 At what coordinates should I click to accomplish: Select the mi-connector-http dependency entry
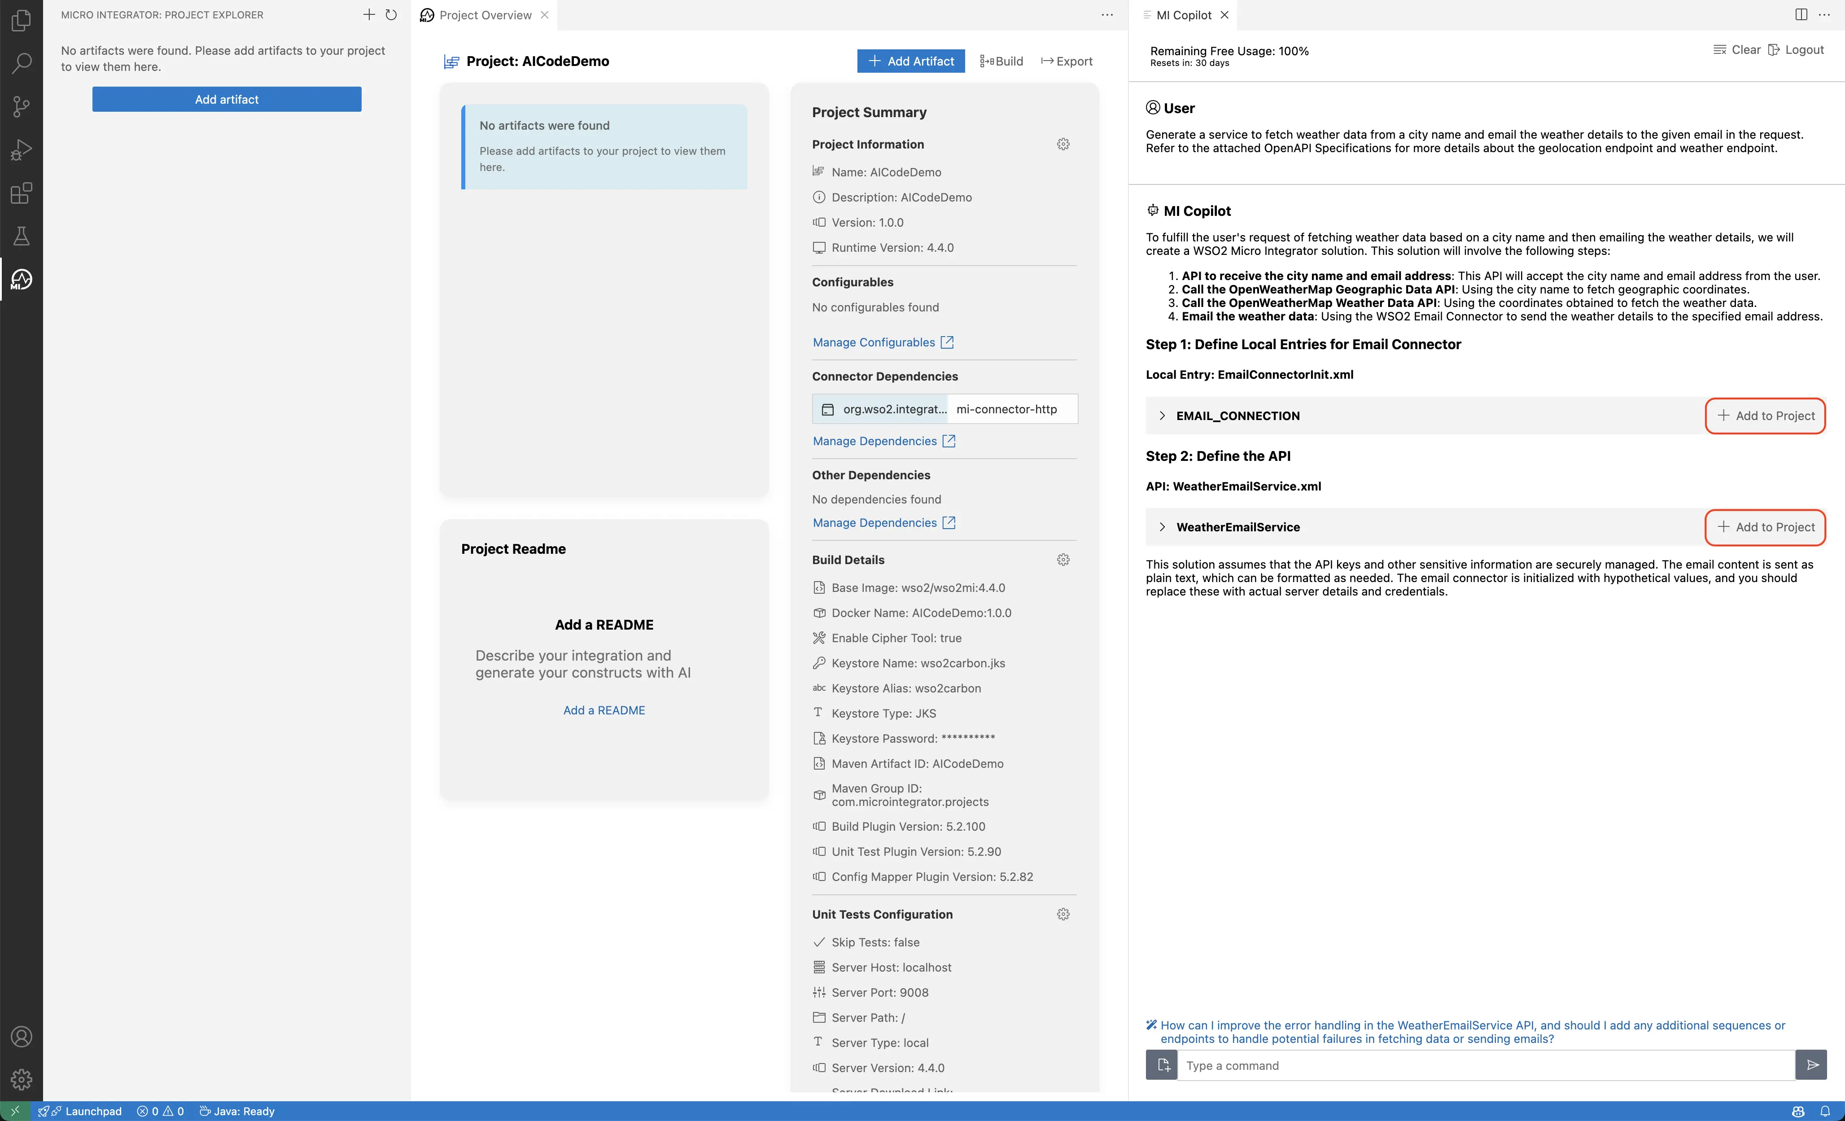click(945, 409)
